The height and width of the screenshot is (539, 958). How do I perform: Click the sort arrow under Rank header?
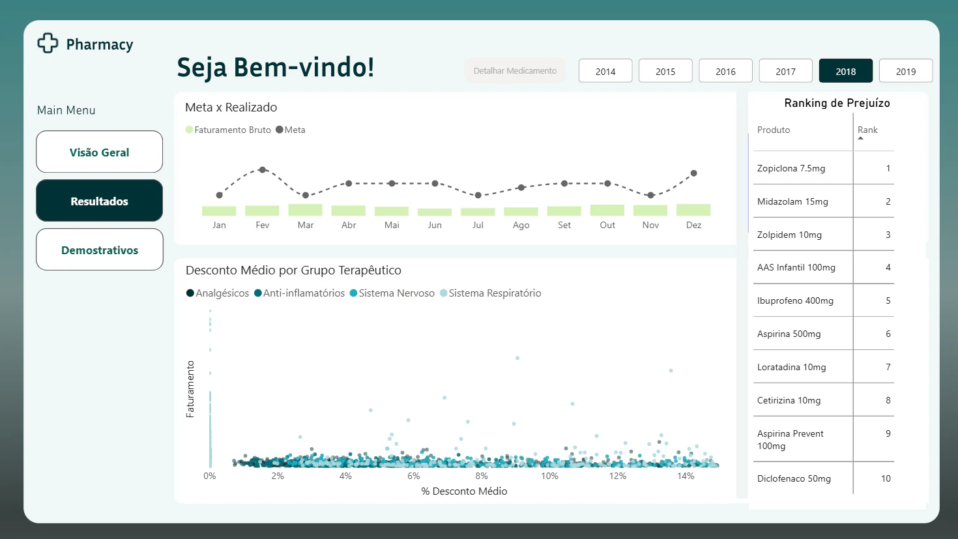click(861, 138)
